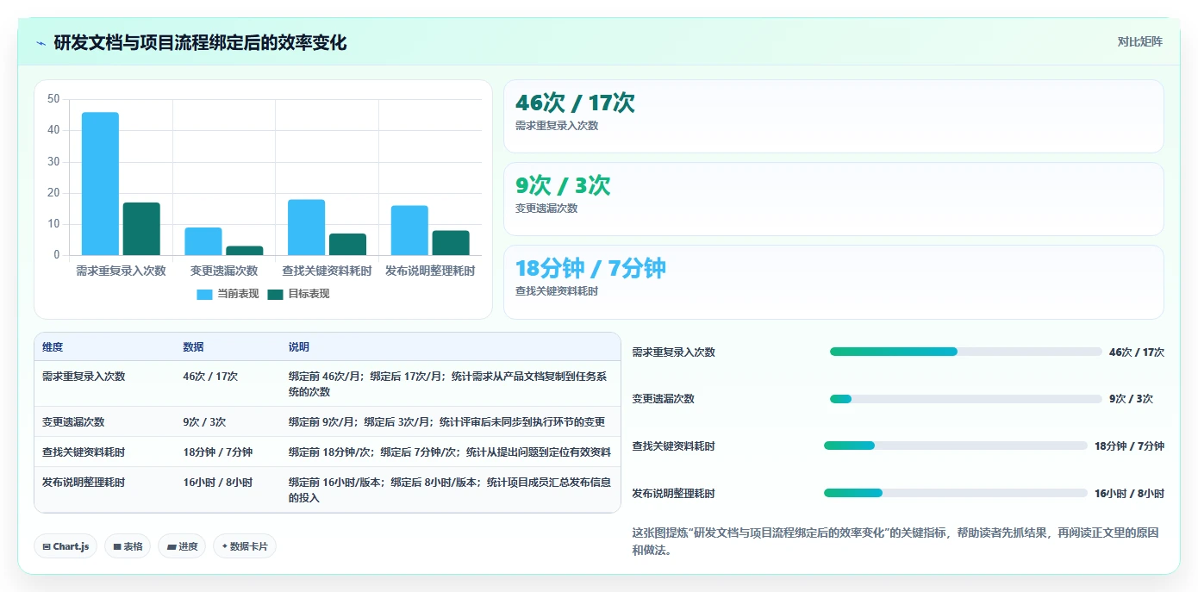Click the description starting 绑定前 16小时/版本
This screenshot has width=1198, height=592.
(450, 490)
